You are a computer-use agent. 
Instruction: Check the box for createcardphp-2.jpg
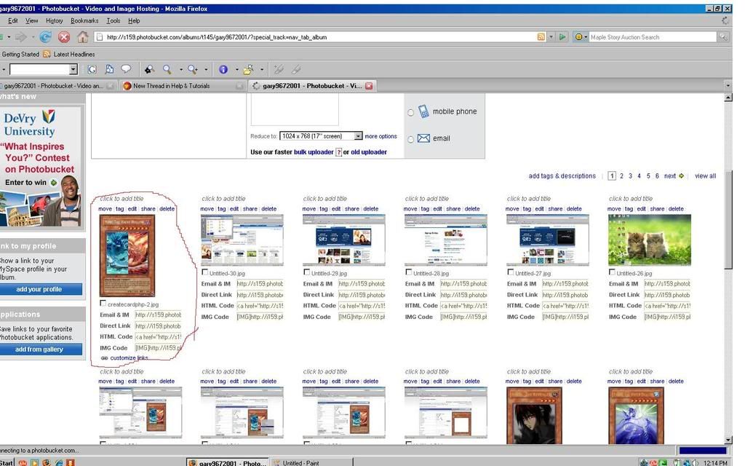[x=103, y=304]
